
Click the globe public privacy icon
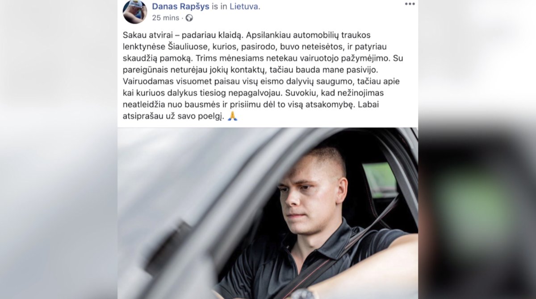tap(189, 18)
